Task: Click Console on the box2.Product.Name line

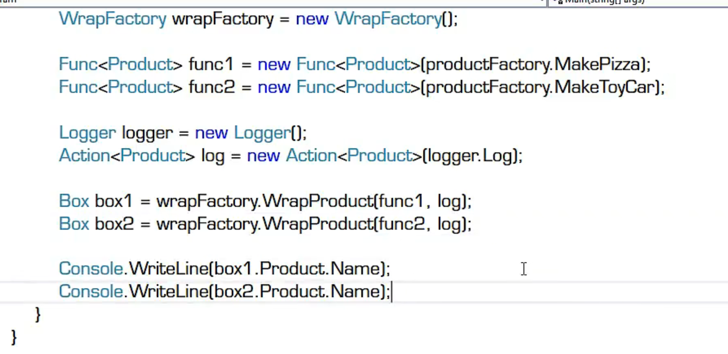Action: (x=91, y=292)
